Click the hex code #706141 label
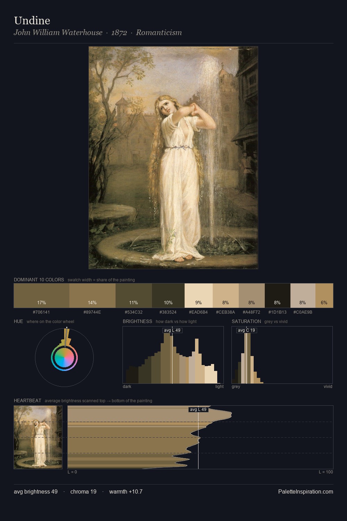 point(41,312)
